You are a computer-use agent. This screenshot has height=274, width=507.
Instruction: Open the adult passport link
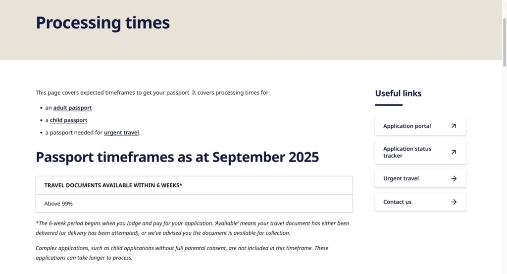72,108
